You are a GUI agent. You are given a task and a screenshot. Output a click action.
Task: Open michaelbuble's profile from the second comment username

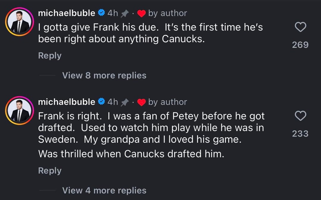(66, 101)
